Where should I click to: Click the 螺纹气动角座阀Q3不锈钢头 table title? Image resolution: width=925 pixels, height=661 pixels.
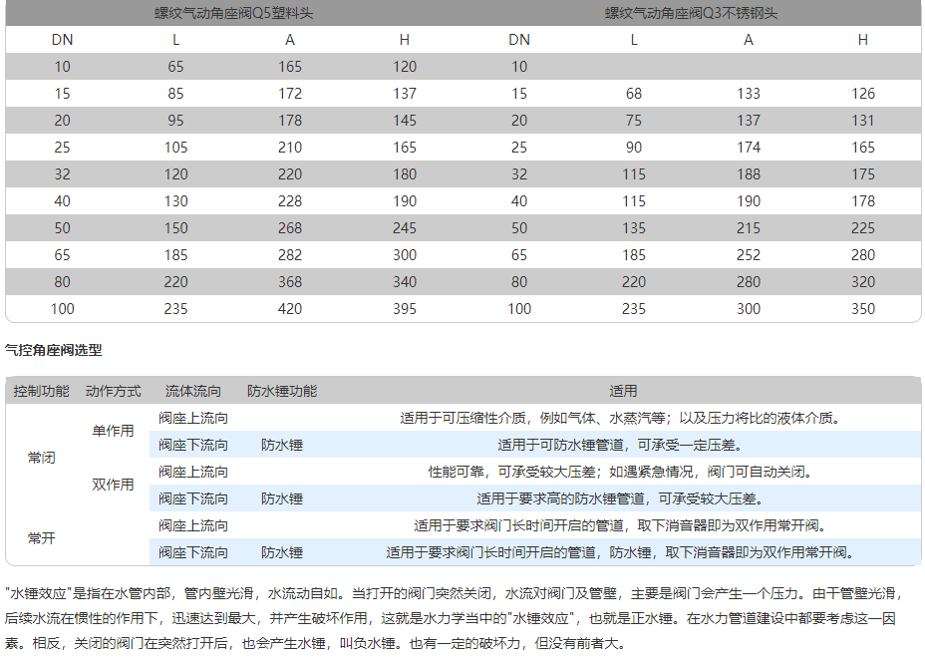coord(691,13)
